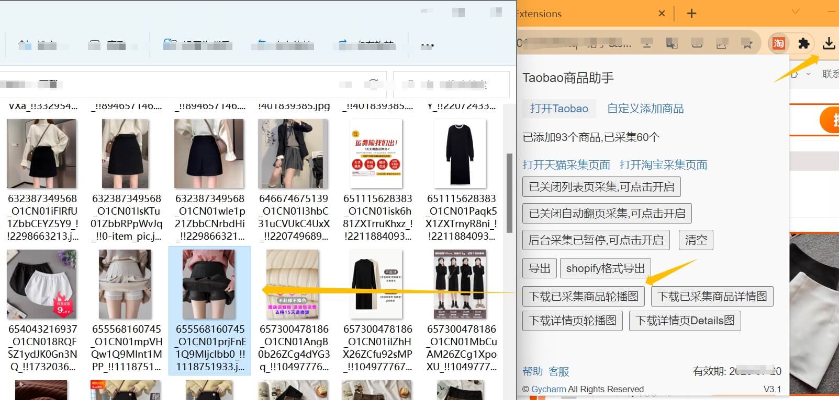The width and height of the screenshot is (839, 400).
Task: Click the file explorer vertical scrollbar
Action: click(510, 193)
